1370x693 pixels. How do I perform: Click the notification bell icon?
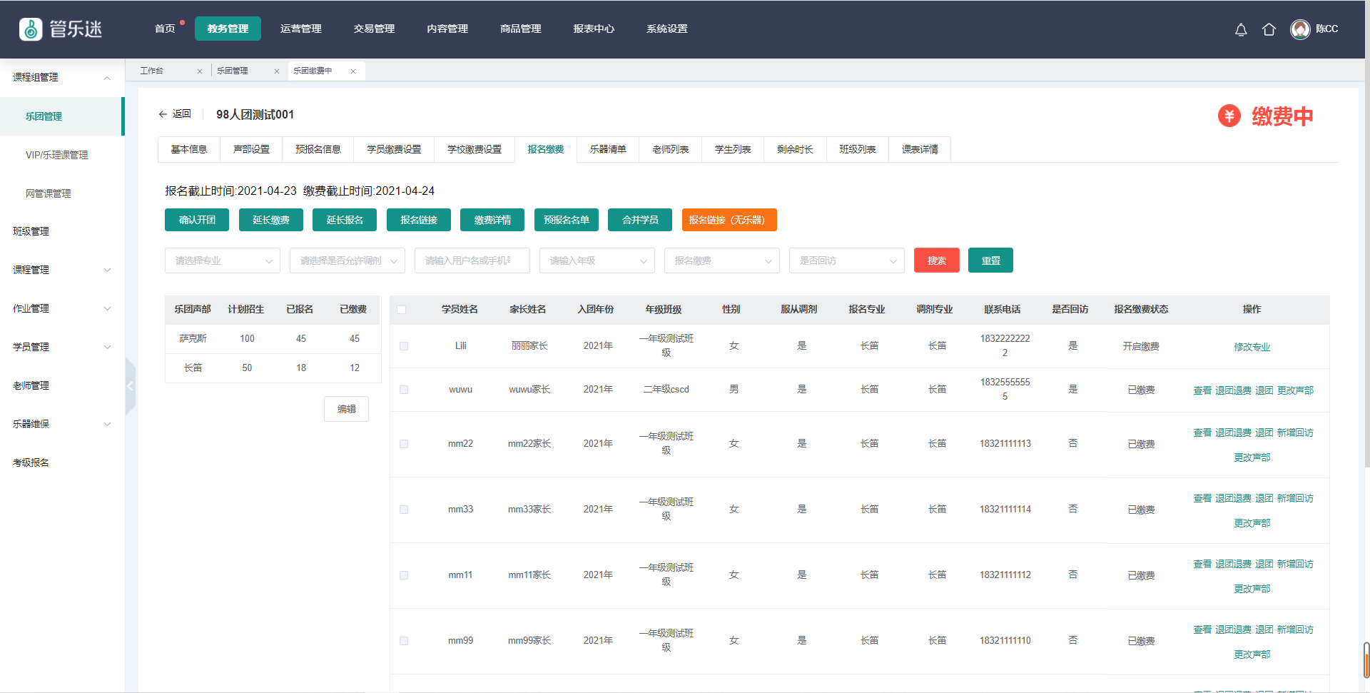1241,29
